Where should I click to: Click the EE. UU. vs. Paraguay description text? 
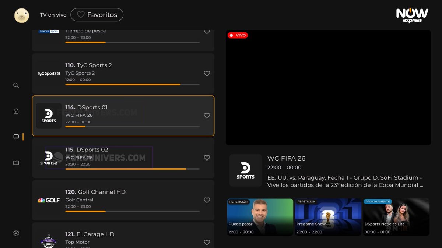tap(345, 181)
